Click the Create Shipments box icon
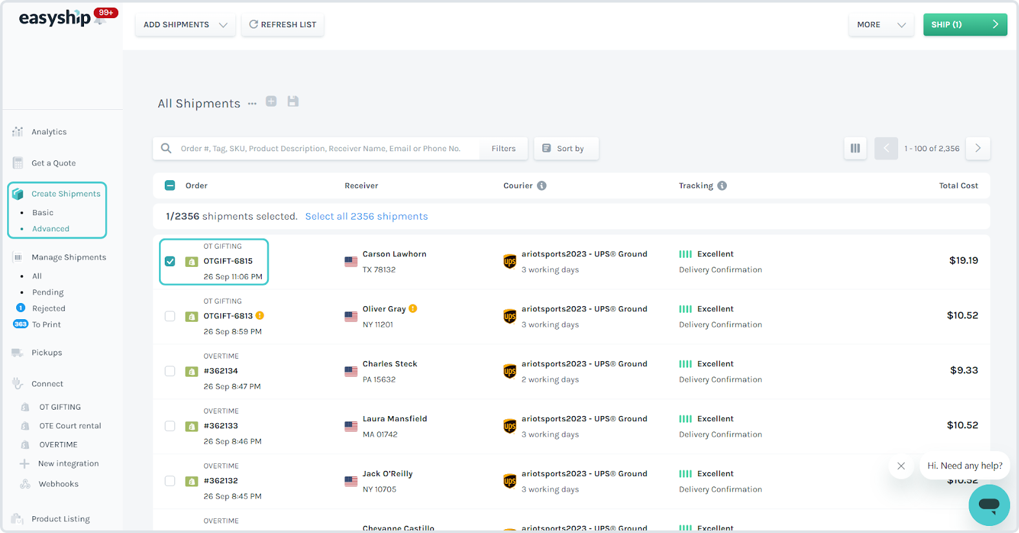Screen dimensions: 1019x533 point(18,194)
